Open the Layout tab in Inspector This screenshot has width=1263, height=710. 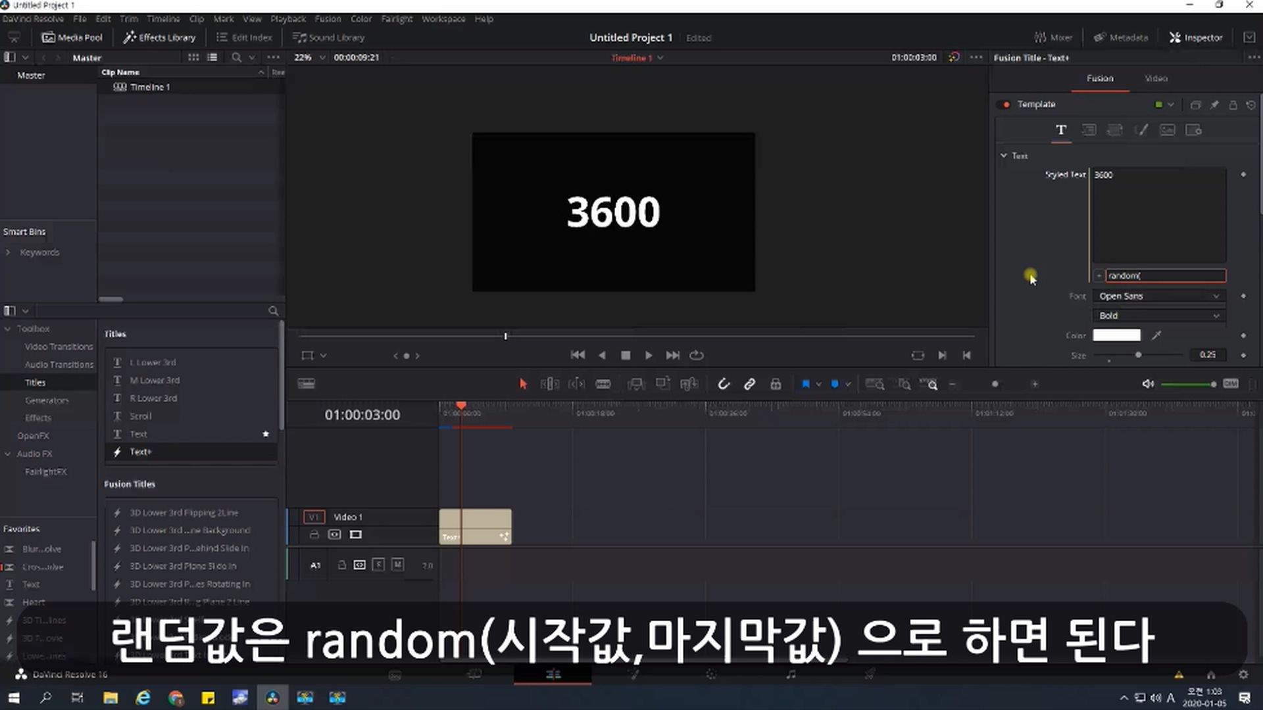pyautogui.click(x=1089, y=130)
